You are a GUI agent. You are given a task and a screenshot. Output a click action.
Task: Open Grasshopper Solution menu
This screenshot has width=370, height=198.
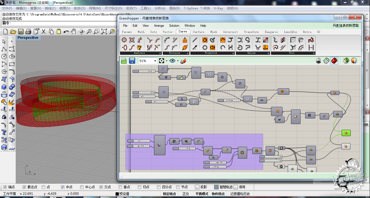(174, 26)
